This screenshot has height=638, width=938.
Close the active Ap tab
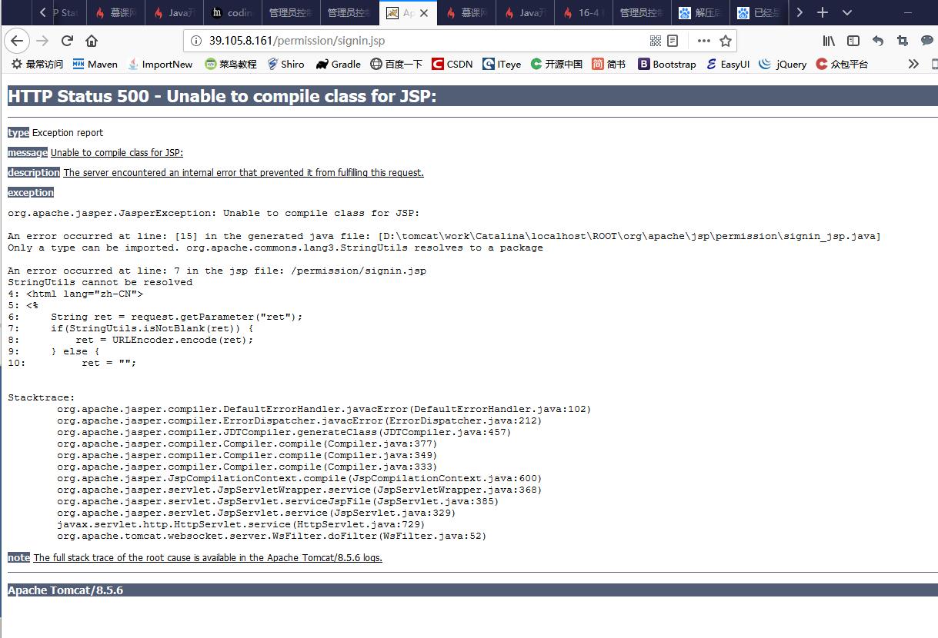click(x=424, y=13)
